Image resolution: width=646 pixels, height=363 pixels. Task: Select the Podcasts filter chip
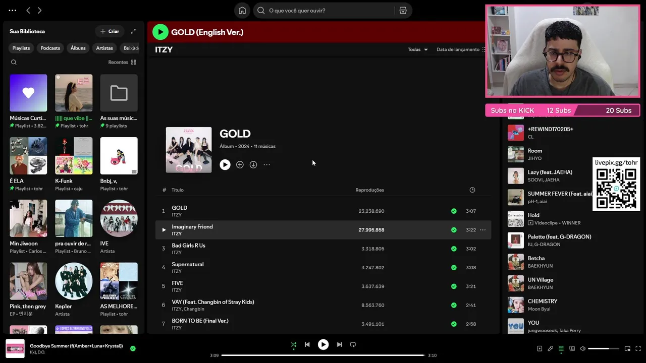(50, 48)
